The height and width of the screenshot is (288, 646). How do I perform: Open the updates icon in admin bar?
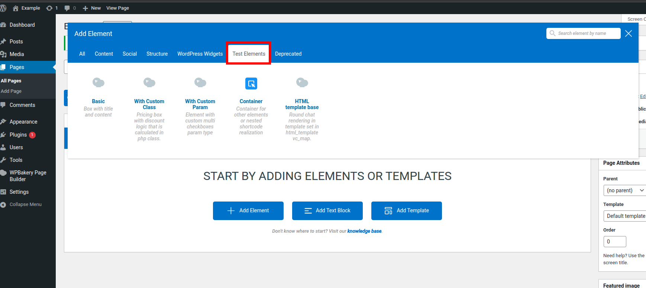point(49,8)
